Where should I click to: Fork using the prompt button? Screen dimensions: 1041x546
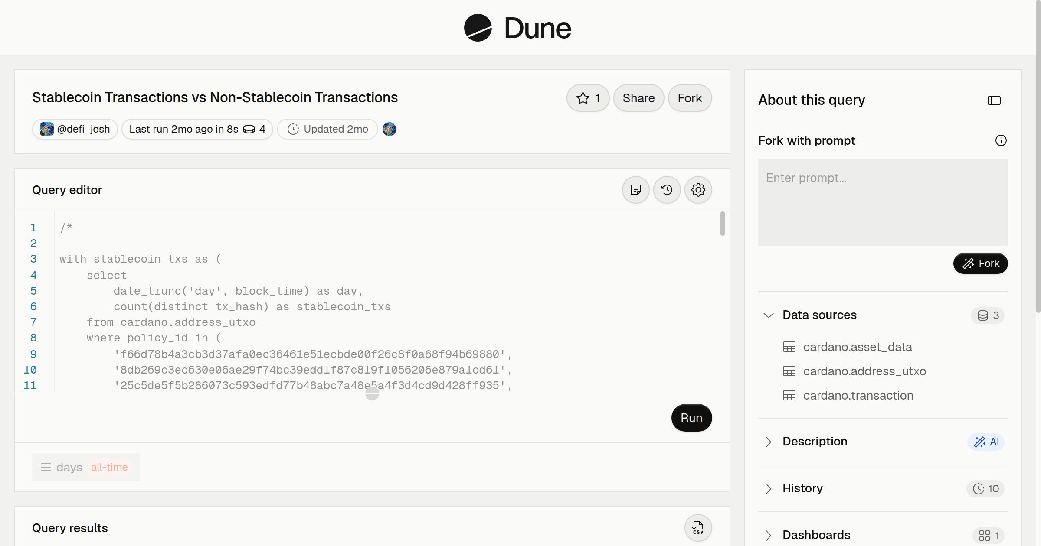(x=980, y=263)
